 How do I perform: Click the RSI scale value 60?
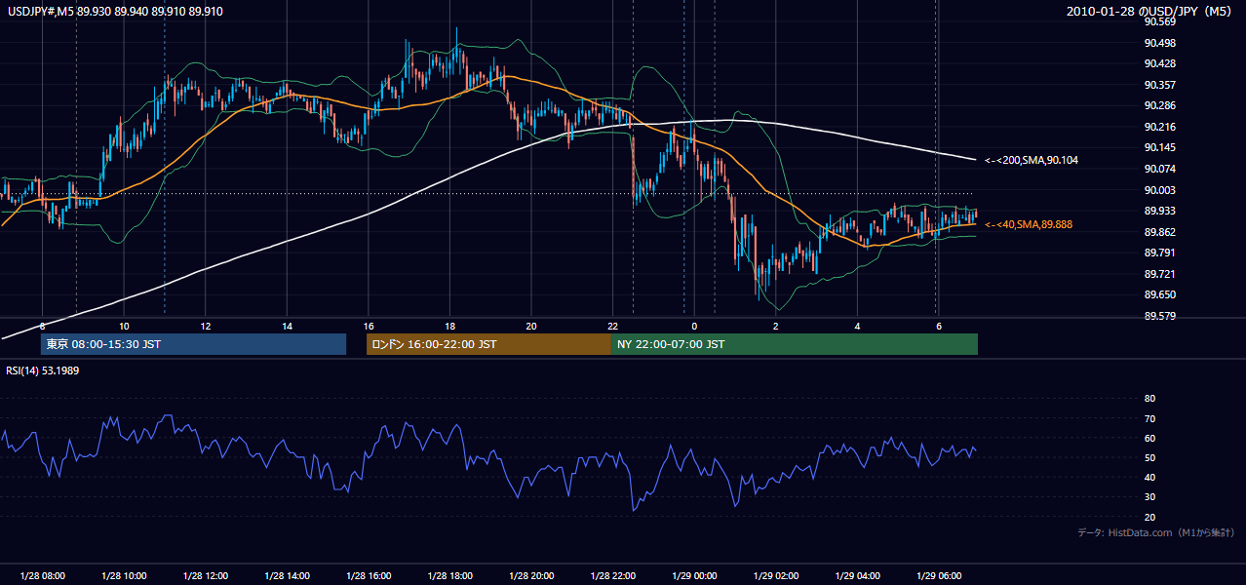[x=1149, y=438]
